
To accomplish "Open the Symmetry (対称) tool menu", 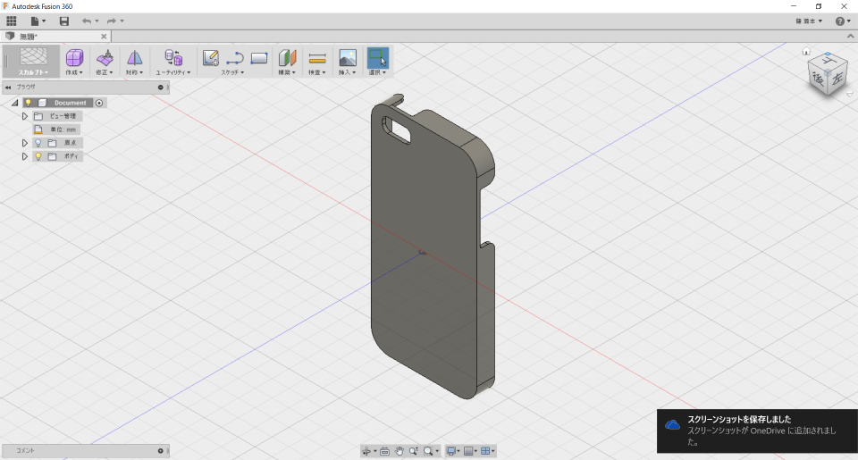I will [x=135, y=62].
